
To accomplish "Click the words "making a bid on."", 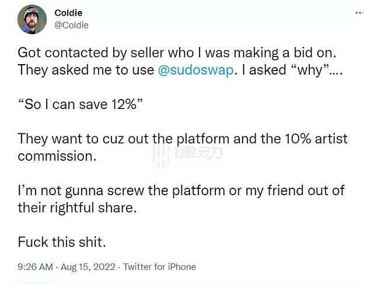I will (285, 53).
